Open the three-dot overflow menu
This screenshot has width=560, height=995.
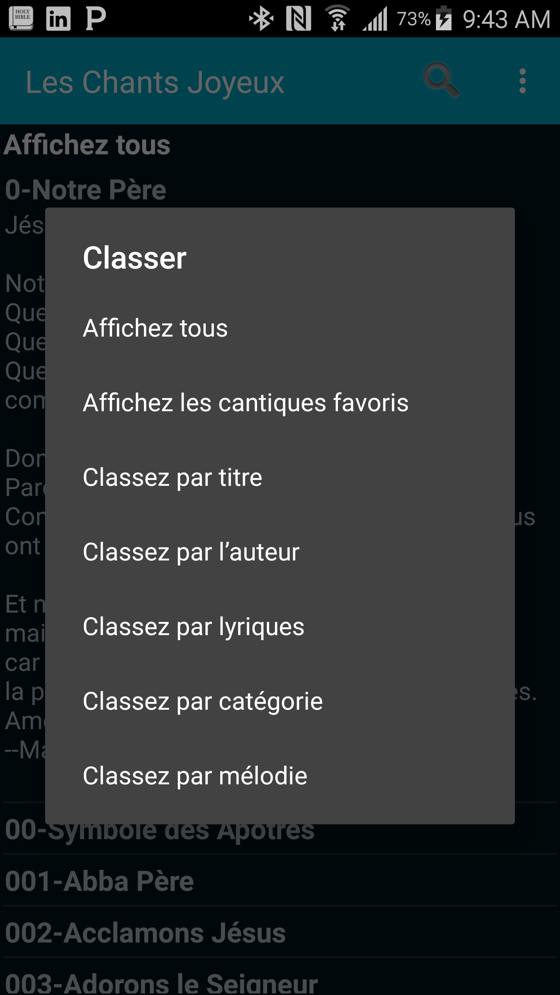click(x=522, y=81)
